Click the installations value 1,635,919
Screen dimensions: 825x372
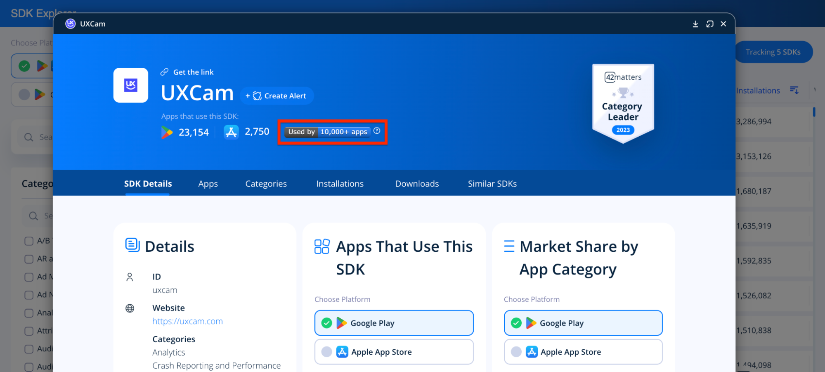point(754,226)
